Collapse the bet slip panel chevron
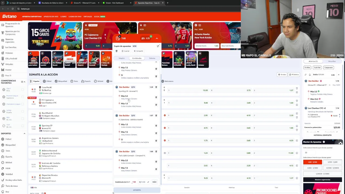 pos(157,38)
